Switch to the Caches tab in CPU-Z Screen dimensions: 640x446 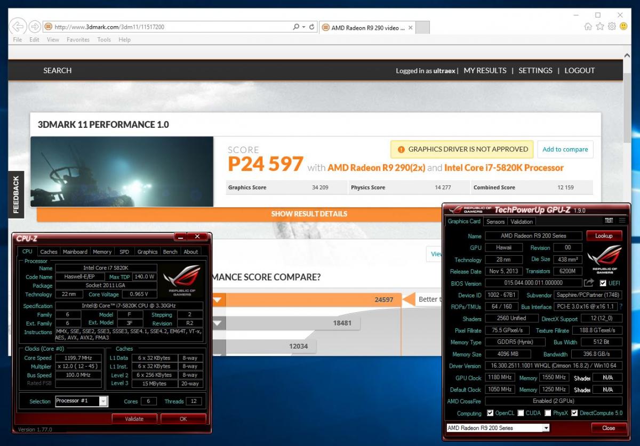[x=49, y=252]
